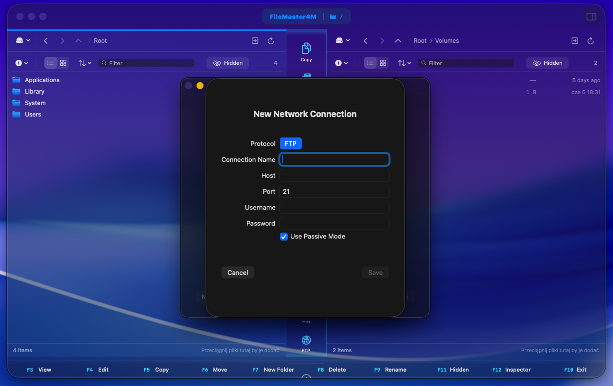Click the '2 items' status text
This screenshot has height=386, width=613.
coord(342,350)
